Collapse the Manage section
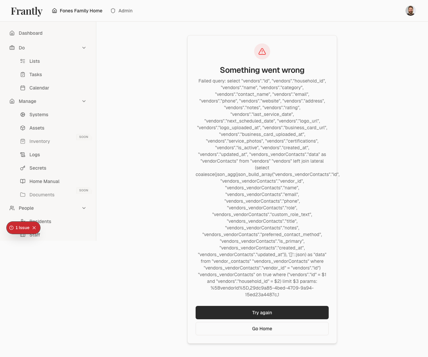Viewport: 428px width, 357px height. pos(84,101)
